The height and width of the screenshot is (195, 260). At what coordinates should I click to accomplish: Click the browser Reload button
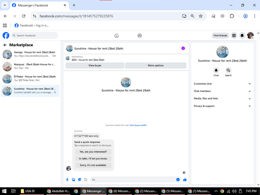tap(23, 16)
